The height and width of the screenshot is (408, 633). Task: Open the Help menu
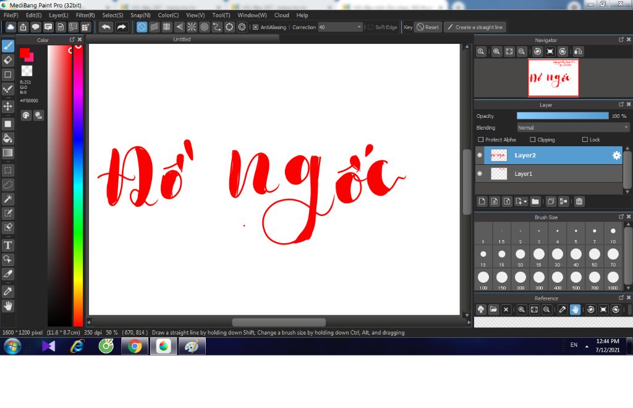(302, 15)
